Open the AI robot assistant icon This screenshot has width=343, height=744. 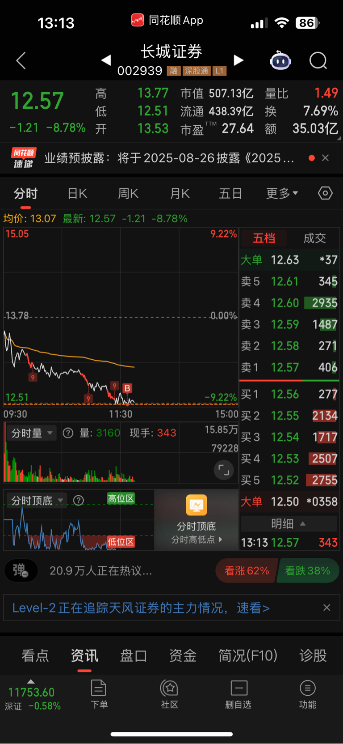click(x=280, y=60)
